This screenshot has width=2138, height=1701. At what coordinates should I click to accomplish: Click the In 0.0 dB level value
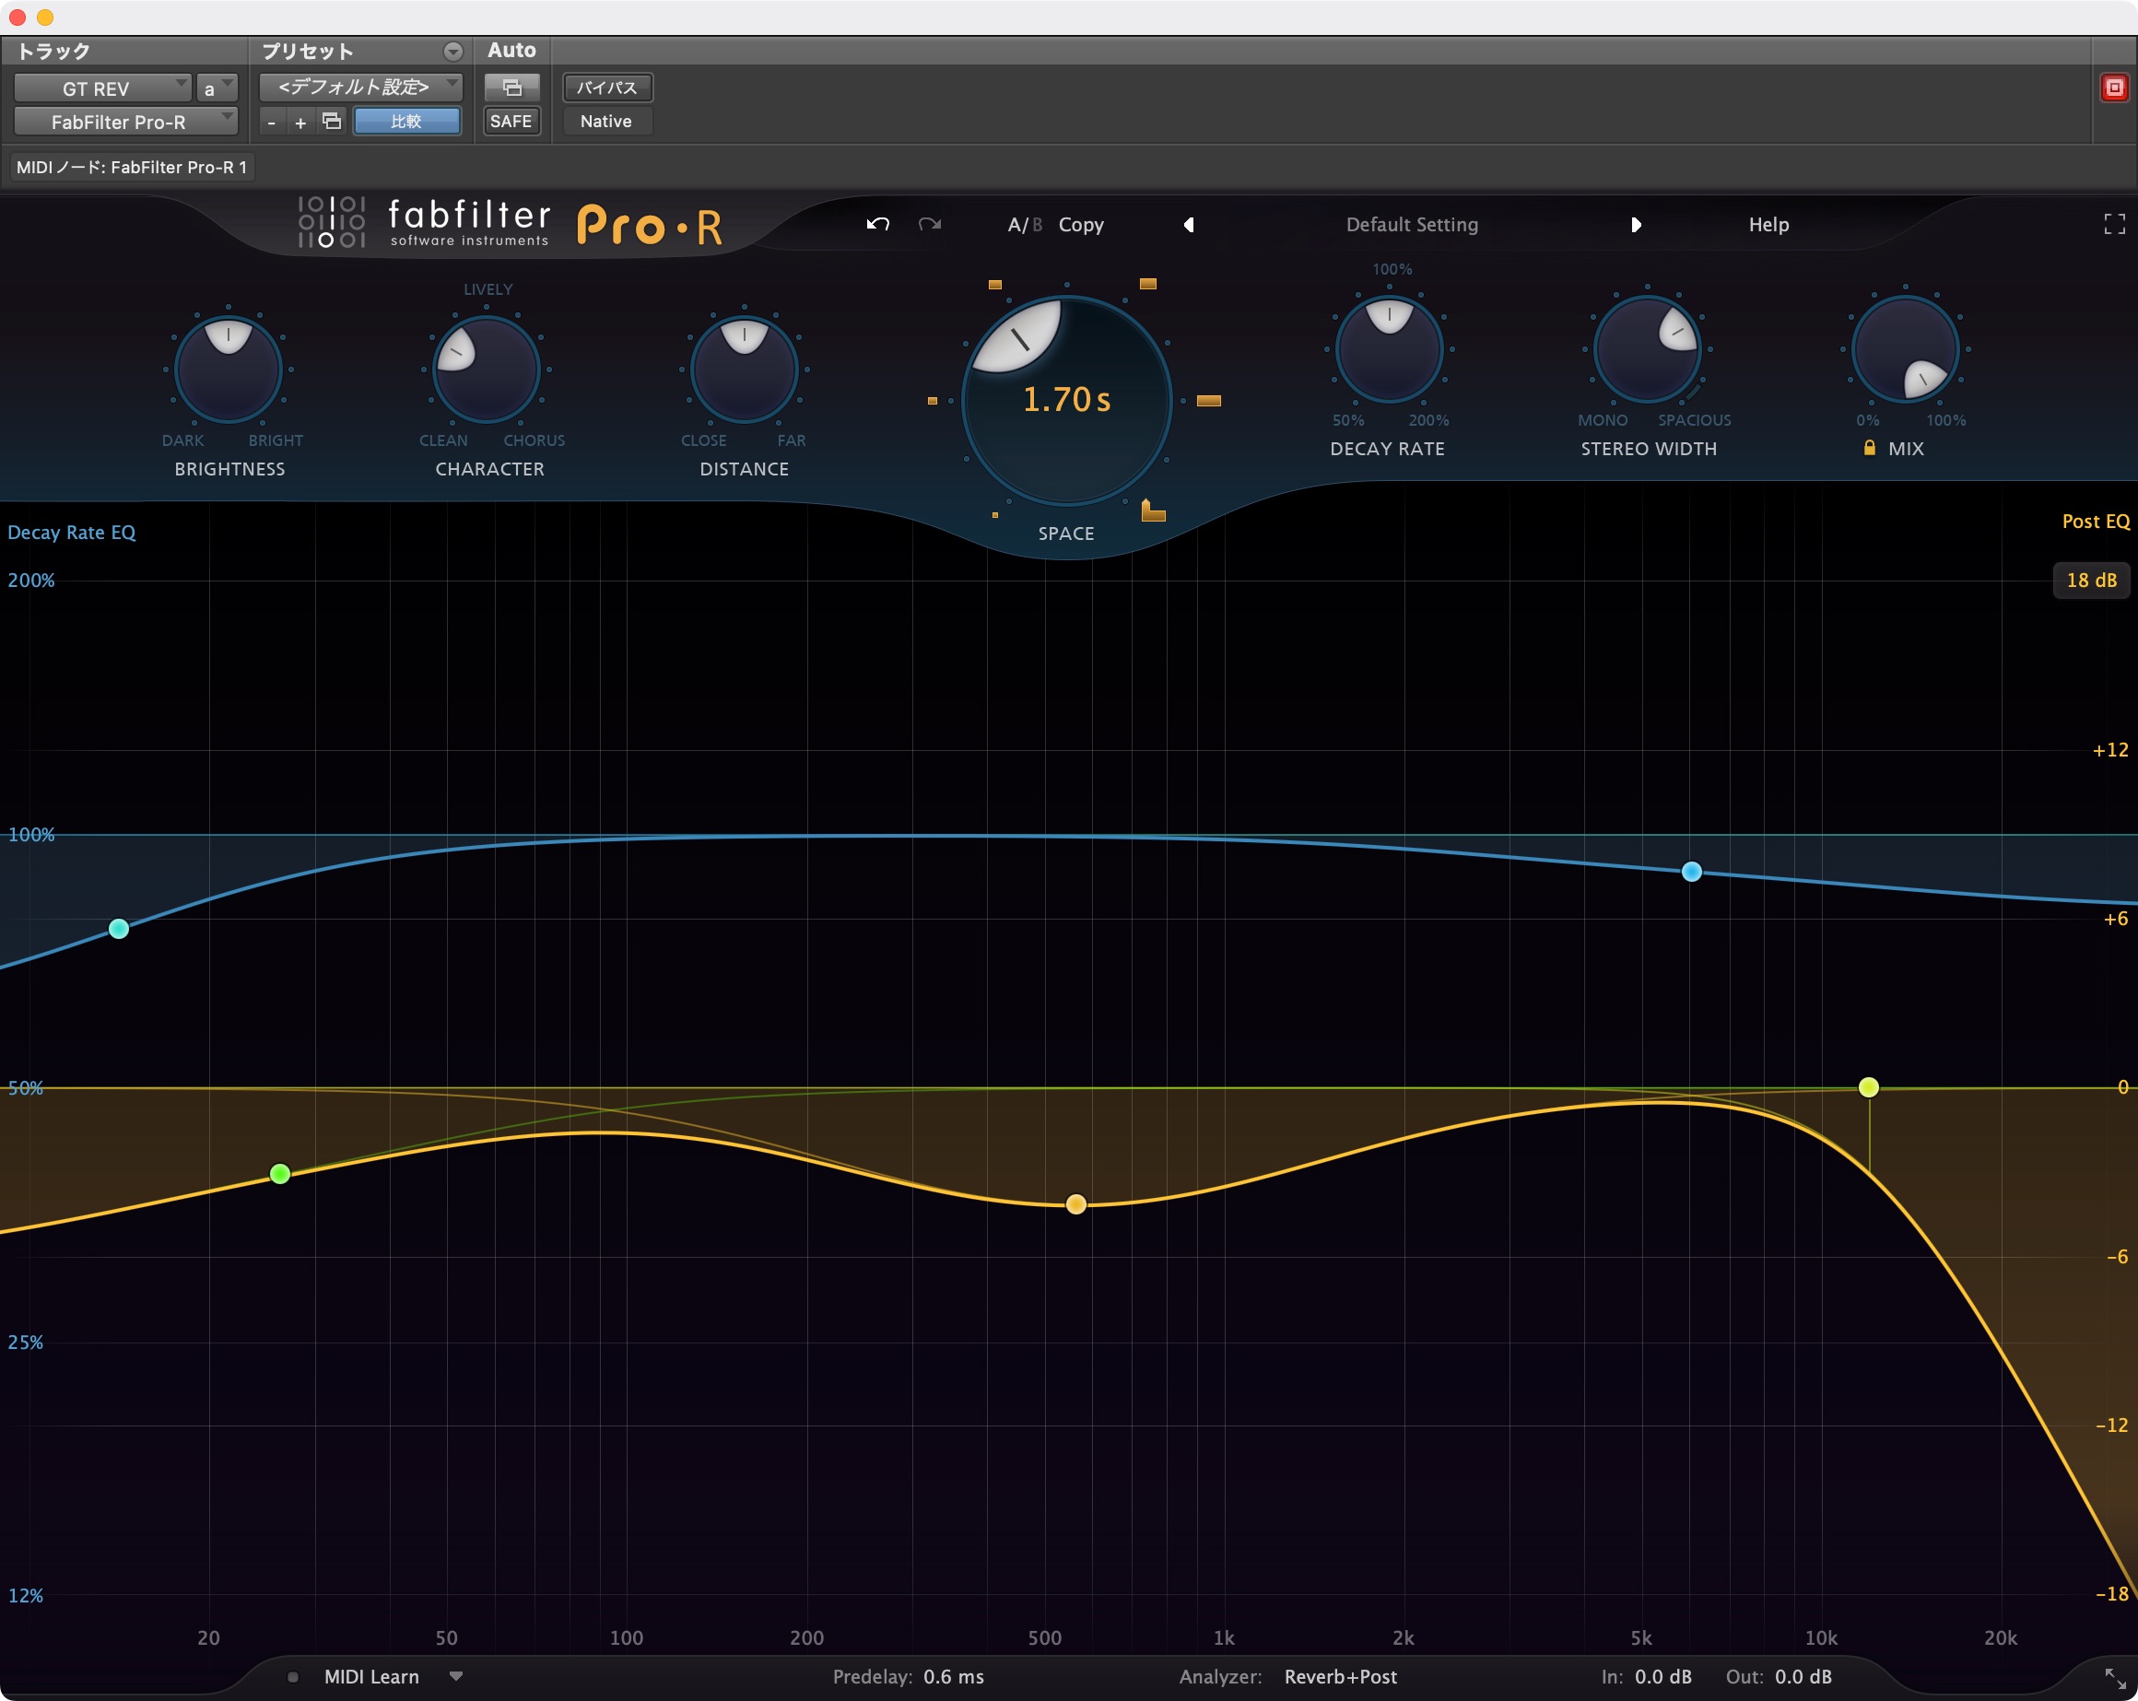[x=1663, y=1677]
